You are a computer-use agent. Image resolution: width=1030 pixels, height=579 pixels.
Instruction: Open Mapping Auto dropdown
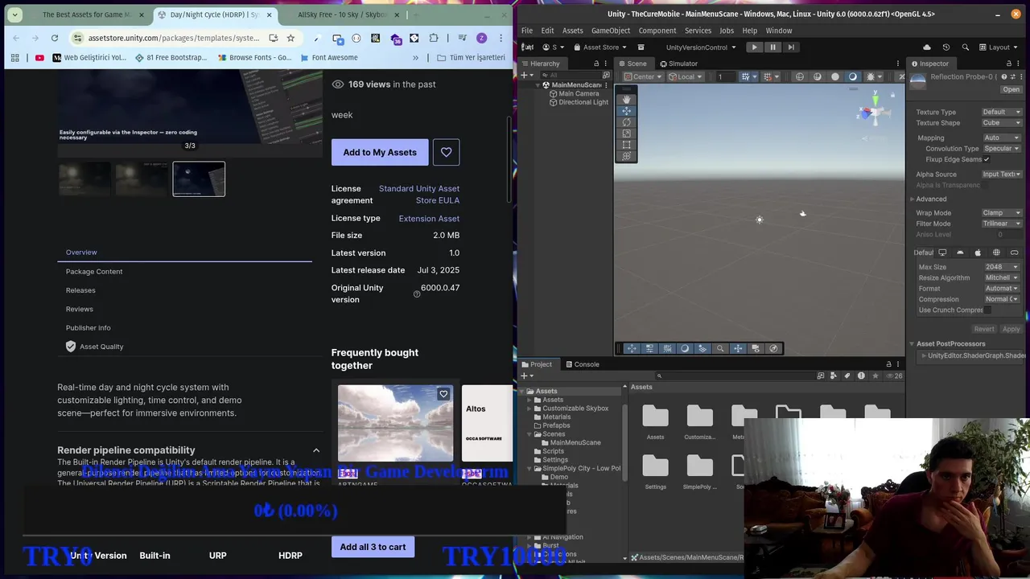1001,138
